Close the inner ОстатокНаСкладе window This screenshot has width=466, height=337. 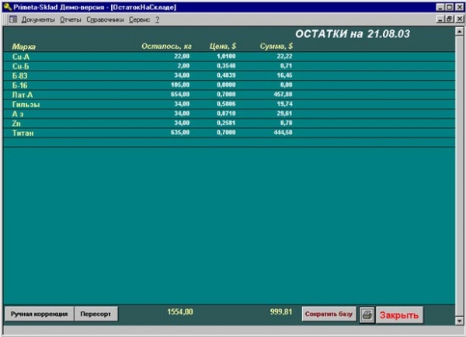point(460,19)
